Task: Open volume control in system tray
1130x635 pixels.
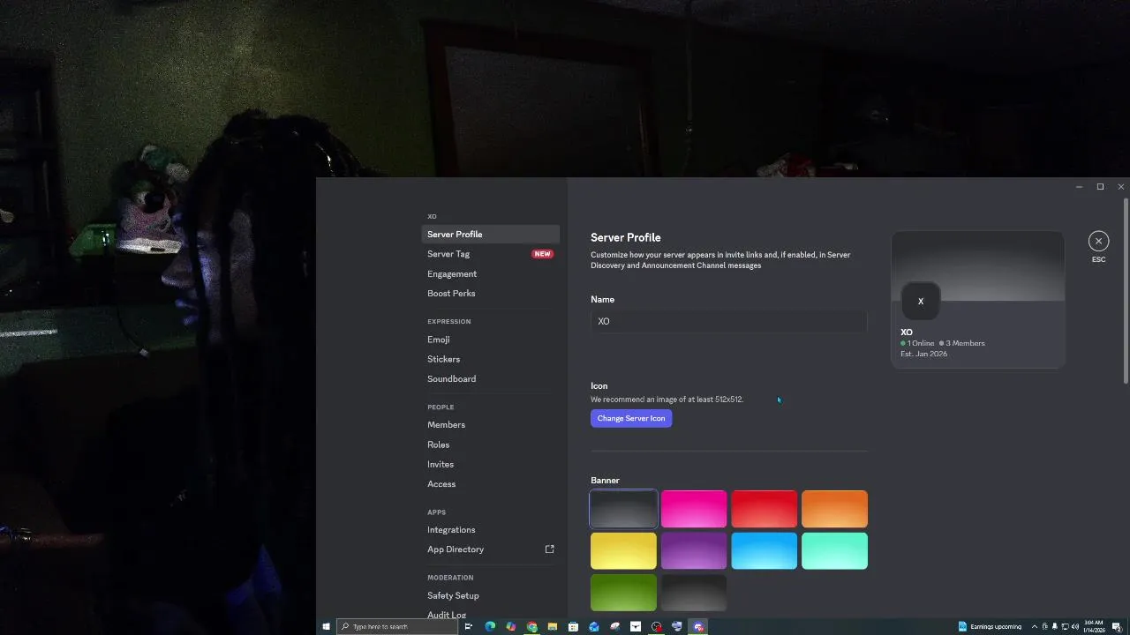Action: 1075,626
